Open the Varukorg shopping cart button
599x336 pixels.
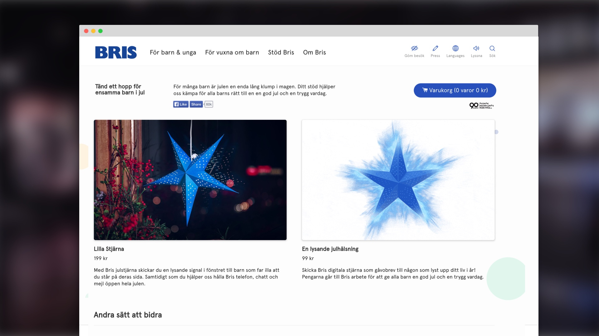point(455,90)
